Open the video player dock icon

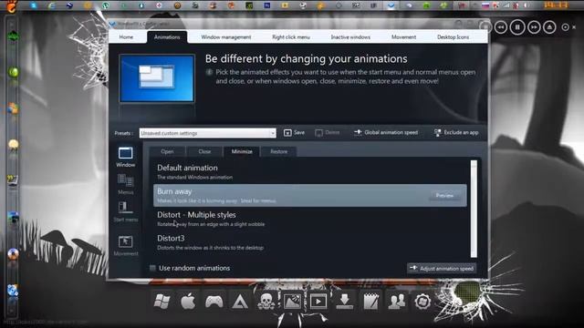318,302
